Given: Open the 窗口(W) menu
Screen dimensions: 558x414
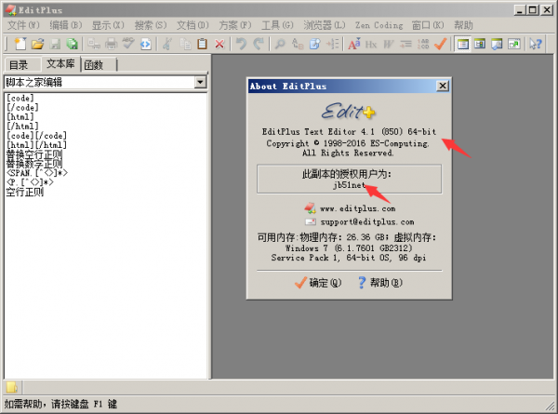Looking at the screenshot, I should point(428,25).
